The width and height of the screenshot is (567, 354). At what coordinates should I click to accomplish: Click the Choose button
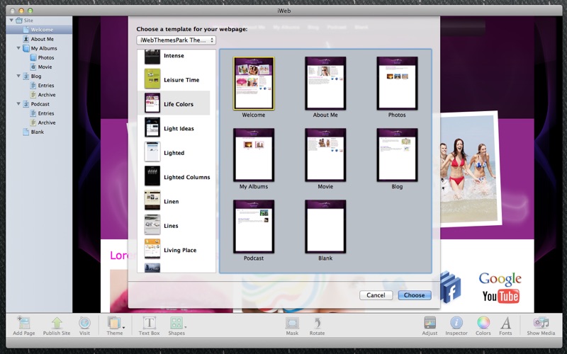coord(415,295)
